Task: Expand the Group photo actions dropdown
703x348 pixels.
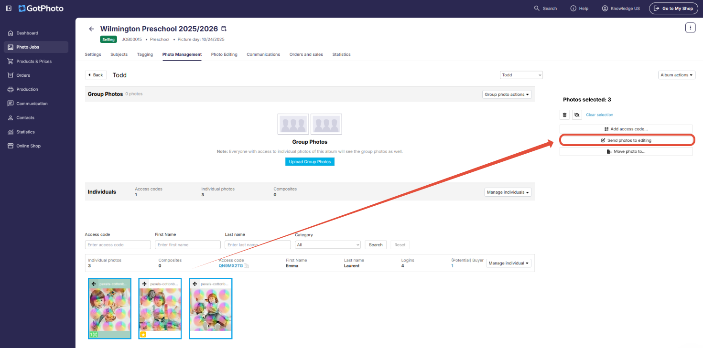Action: tap(507, 95)
